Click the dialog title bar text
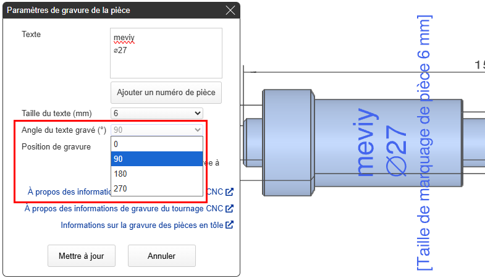485x278 pixels. click(69, 11)
